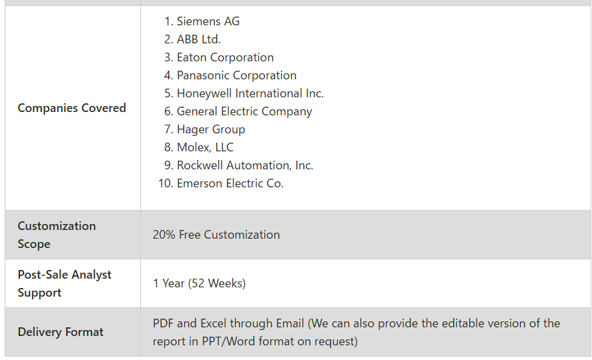Image resolution: width=592 pixels, height=360 pixels.
Task: Click the Siemens AG list entry
Action: (x=208, y=21)
